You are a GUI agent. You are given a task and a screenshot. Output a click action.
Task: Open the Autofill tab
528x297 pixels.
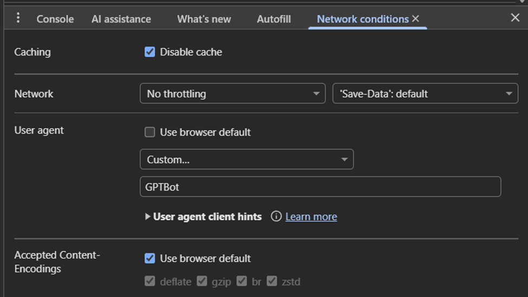click(x=273, y=19)
